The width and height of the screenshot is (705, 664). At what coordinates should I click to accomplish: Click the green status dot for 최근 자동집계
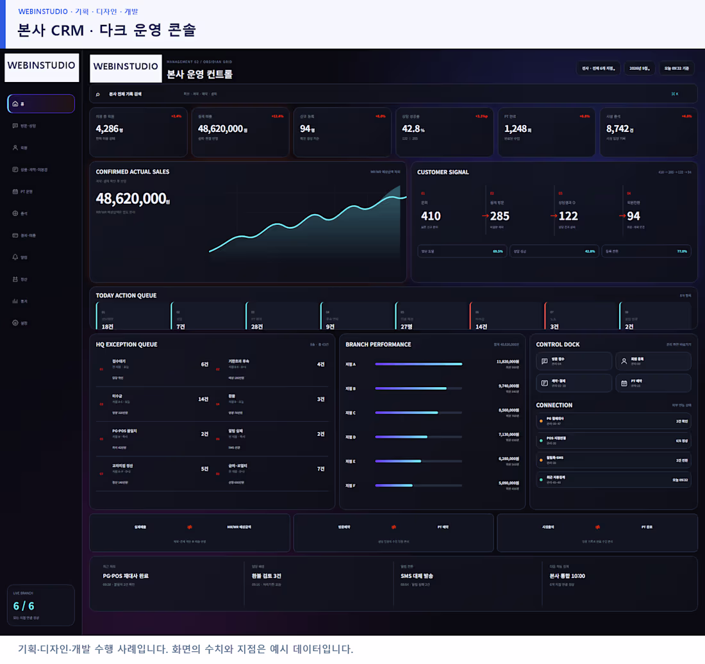(541, 479)
